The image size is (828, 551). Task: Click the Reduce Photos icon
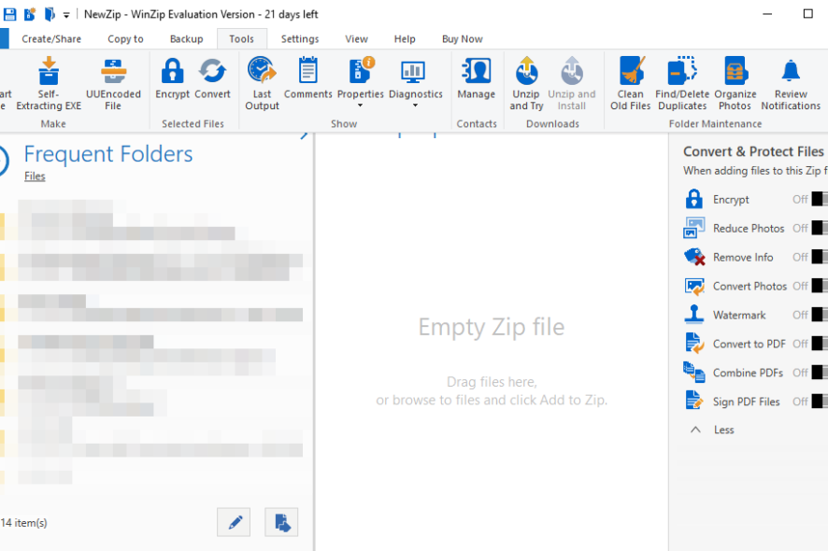693,228
